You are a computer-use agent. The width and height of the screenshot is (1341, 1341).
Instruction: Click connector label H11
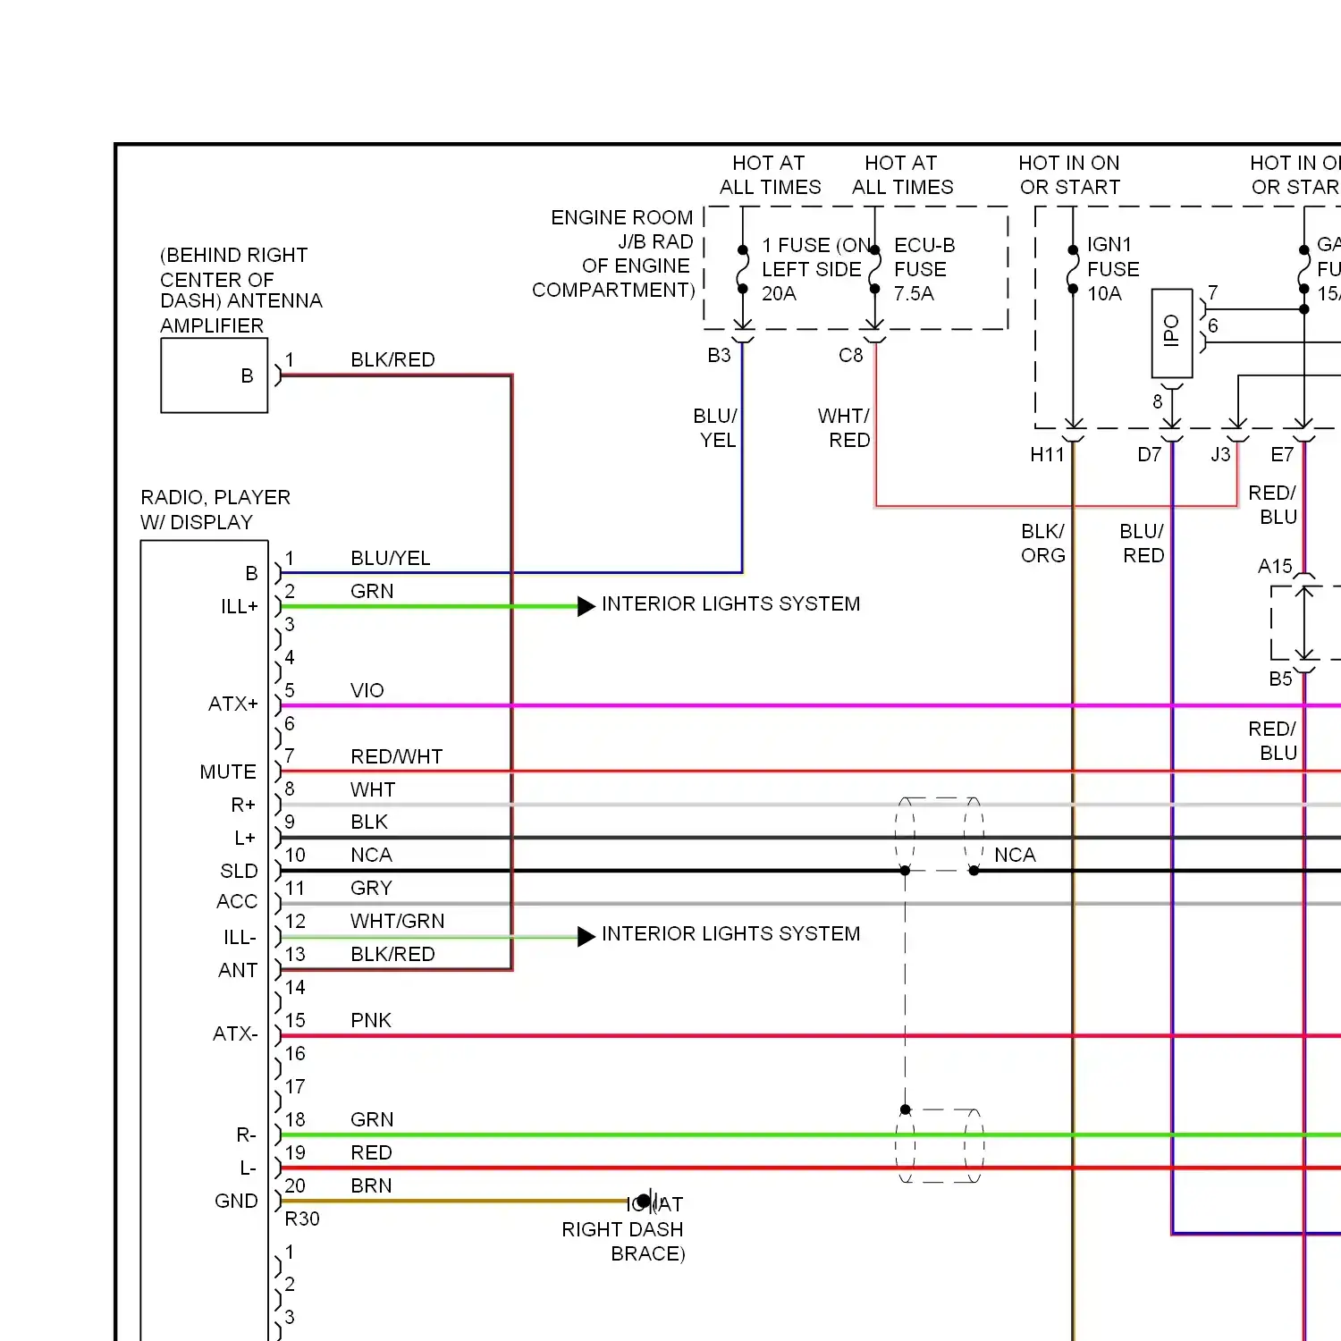1047,454
